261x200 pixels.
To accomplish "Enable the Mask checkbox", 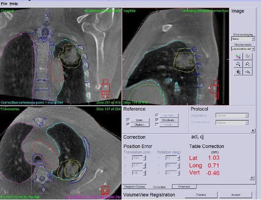I will coord(157,124).
